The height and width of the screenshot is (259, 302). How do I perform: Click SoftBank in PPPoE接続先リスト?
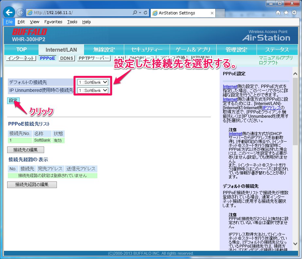click(42, 140)
